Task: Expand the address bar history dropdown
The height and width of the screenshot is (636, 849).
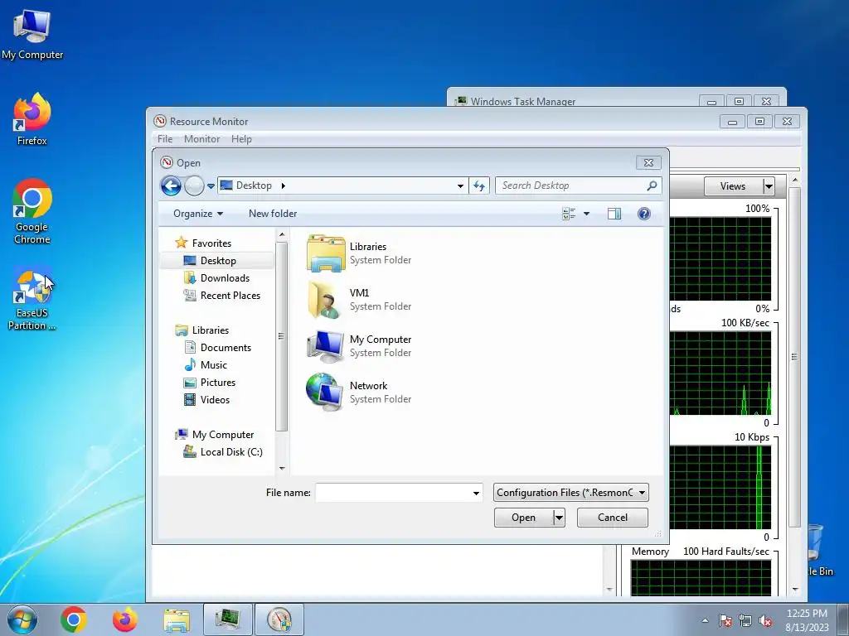Action: 460,186
